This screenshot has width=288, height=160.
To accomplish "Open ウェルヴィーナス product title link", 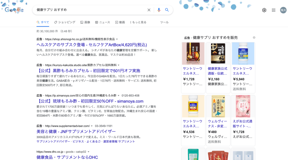I will coord(217,124).
